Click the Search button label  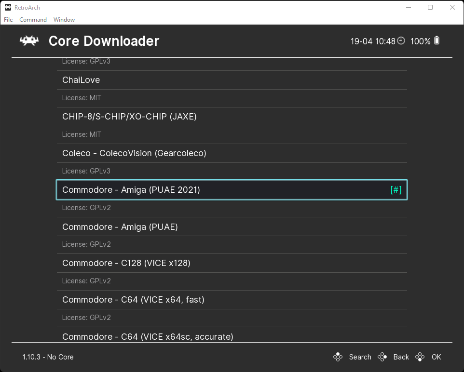tap(360, 357)
